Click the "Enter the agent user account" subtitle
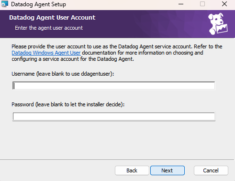The height and width of the screenshot is (181, 235). 49,28
